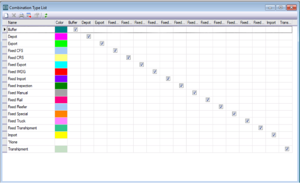Click the Print icon in toolbar
Viewport: 300px width, 187px height.
point(21,16)
